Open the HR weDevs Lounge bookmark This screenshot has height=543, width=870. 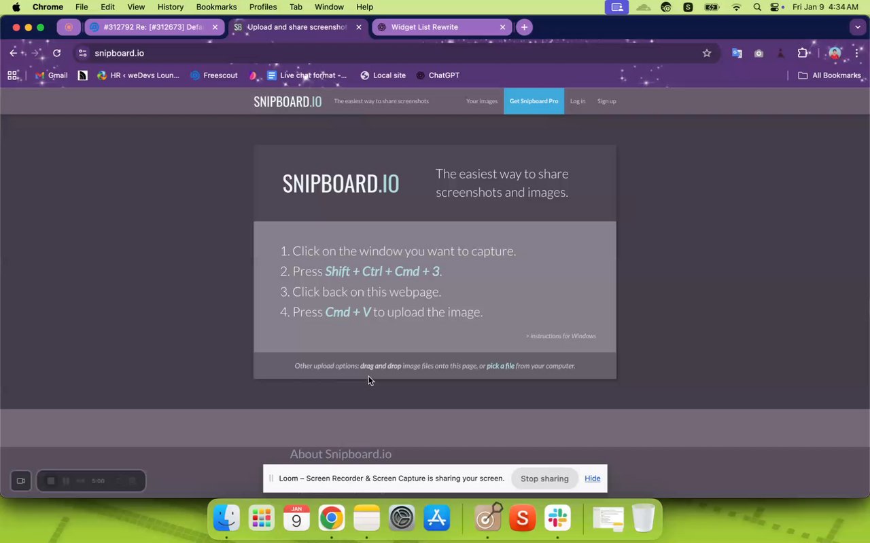tap(138, 75)
